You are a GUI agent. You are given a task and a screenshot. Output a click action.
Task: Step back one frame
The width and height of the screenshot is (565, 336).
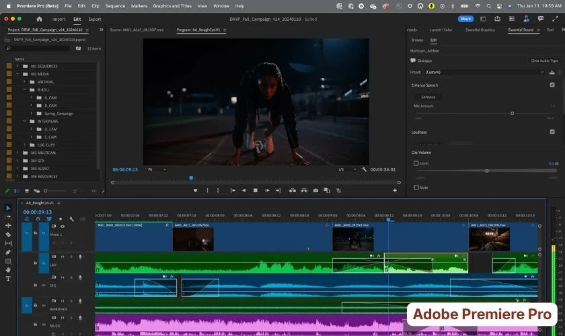[244, 190]
